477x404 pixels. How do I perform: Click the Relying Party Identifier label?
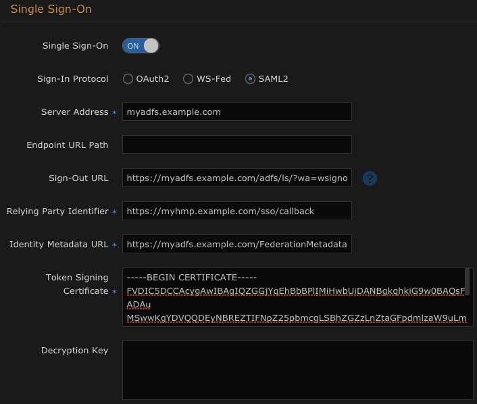coord(57,211)
